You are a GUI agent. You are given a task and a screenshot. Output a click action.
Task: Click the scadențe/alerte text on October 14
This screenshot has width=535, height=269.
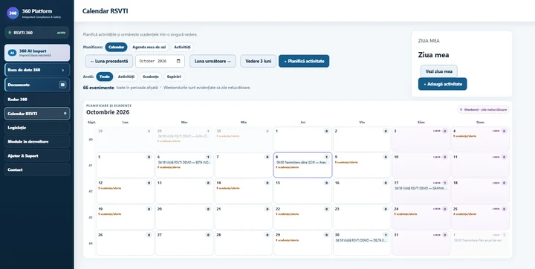(228, 188)
